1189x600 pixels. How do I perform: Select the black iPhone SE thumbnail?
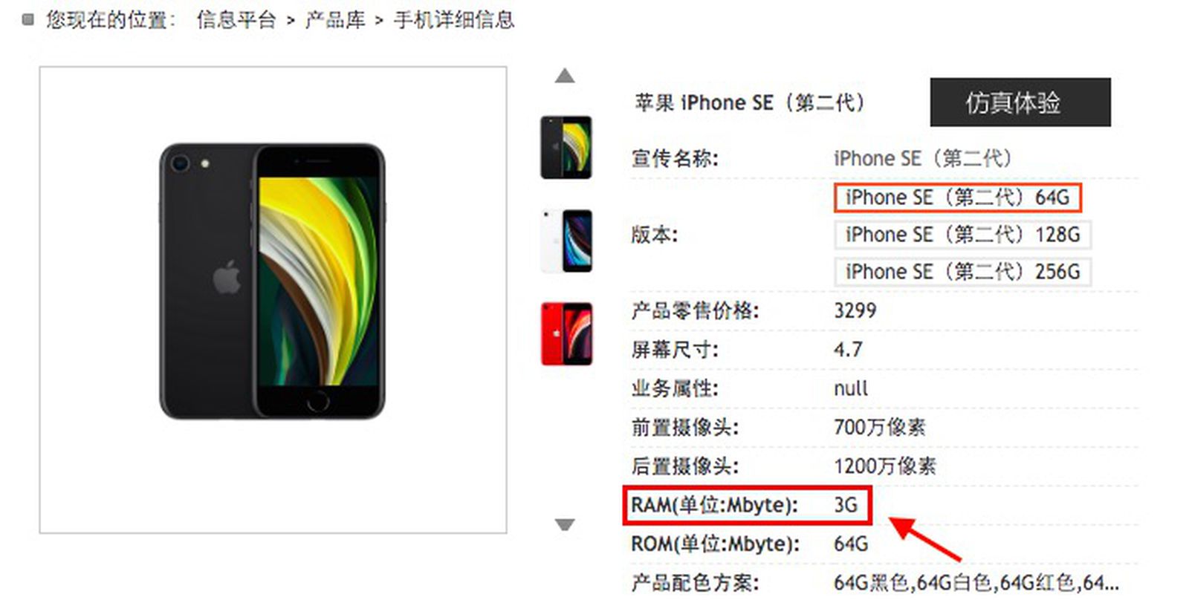click(x=566, y=147)
